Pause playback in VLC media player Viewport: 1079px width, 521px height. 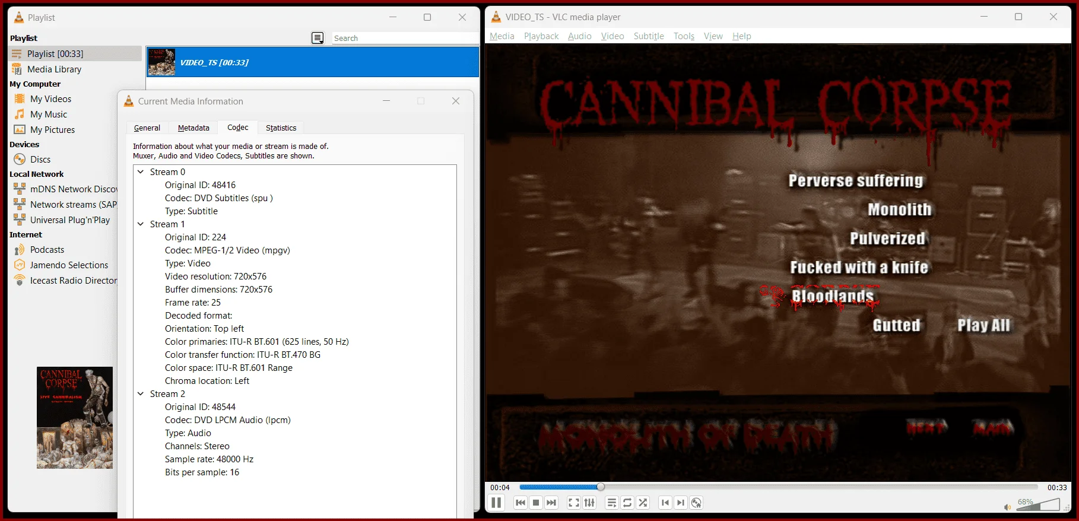click(496, 503)
